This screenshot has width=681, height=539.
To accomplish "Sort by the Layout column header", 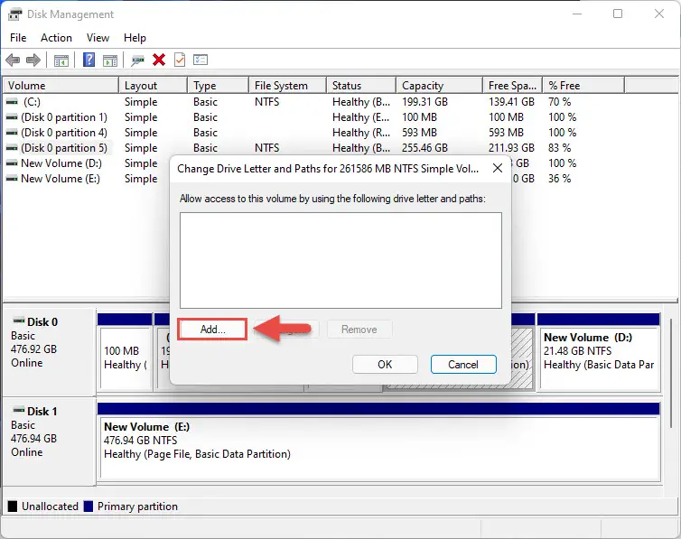I will coord(153,86).
